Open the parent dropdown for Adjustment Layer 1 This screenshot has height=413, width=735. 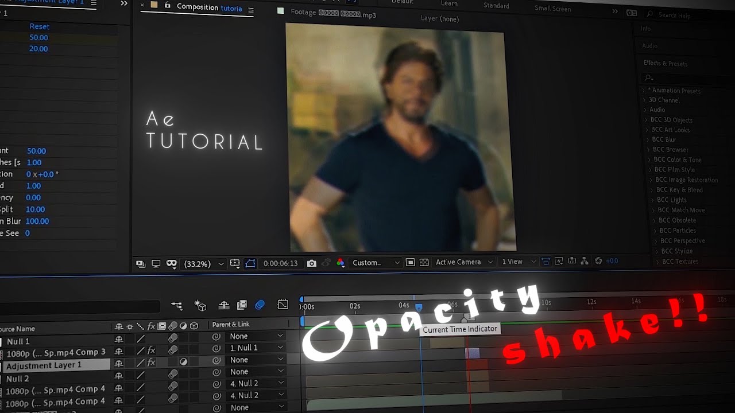256,360
